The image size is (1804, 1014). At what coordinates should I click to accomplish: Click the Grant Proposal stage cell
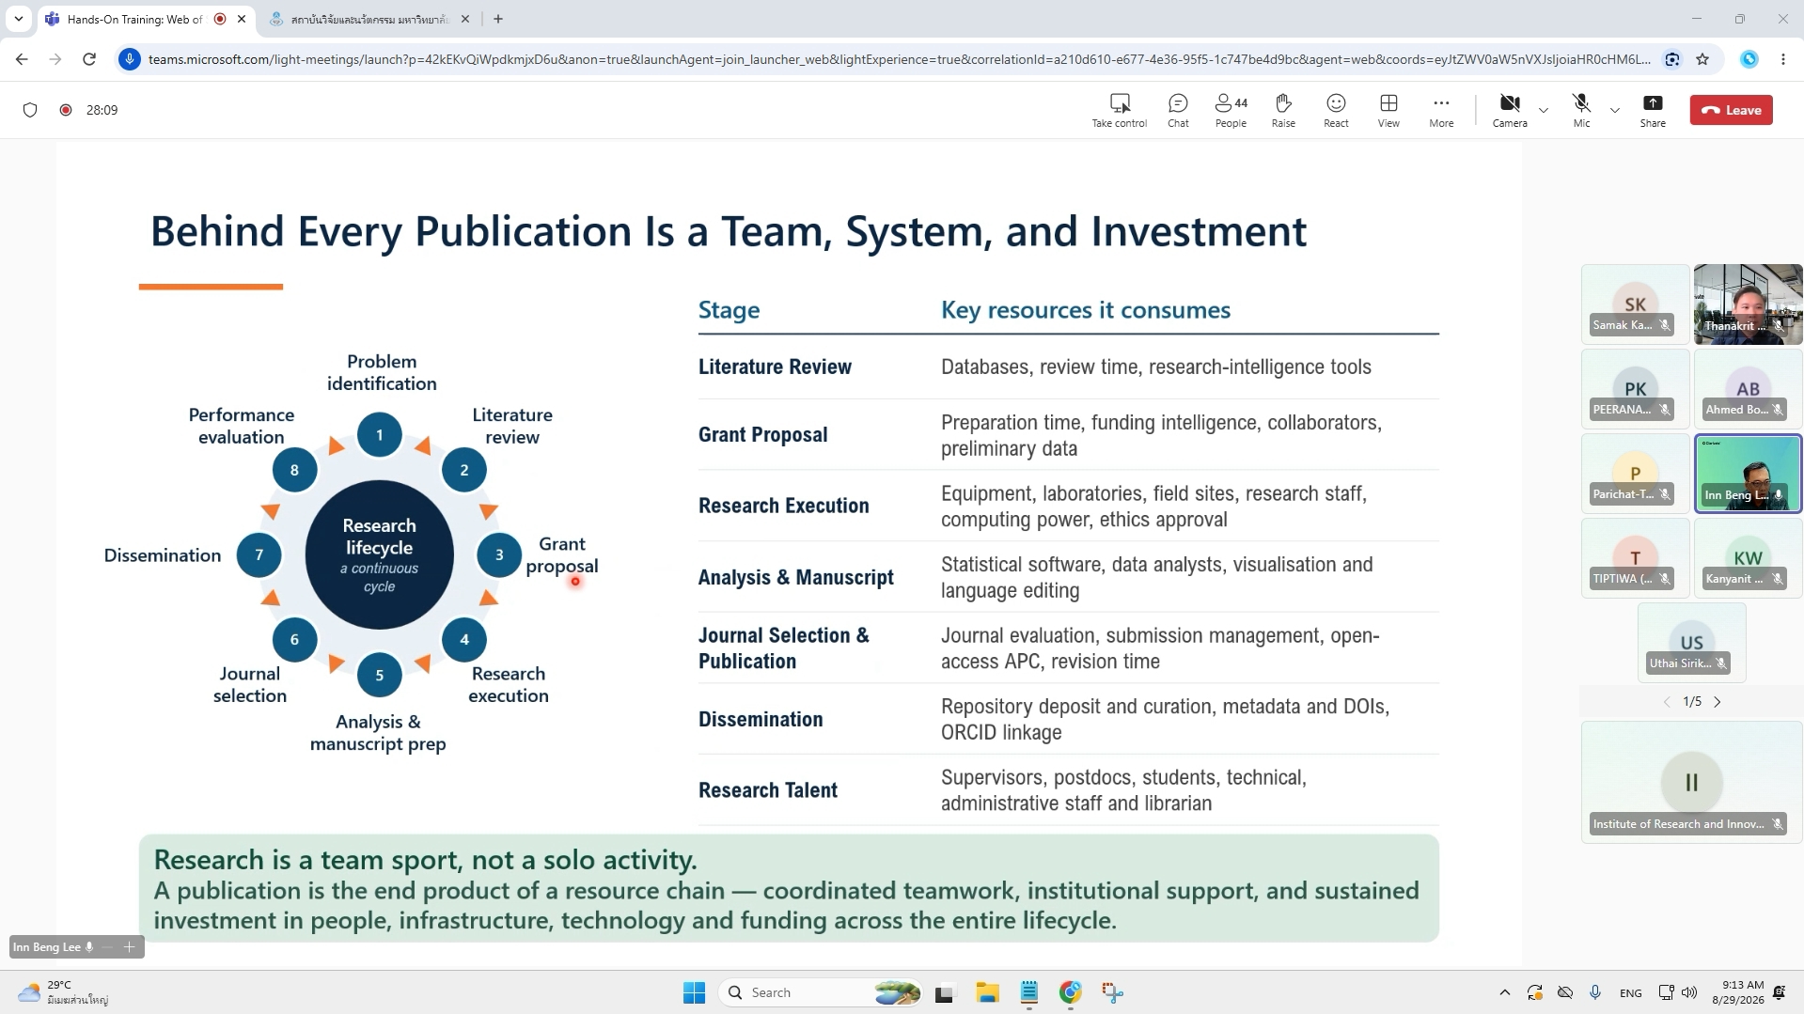coord(762,434)
